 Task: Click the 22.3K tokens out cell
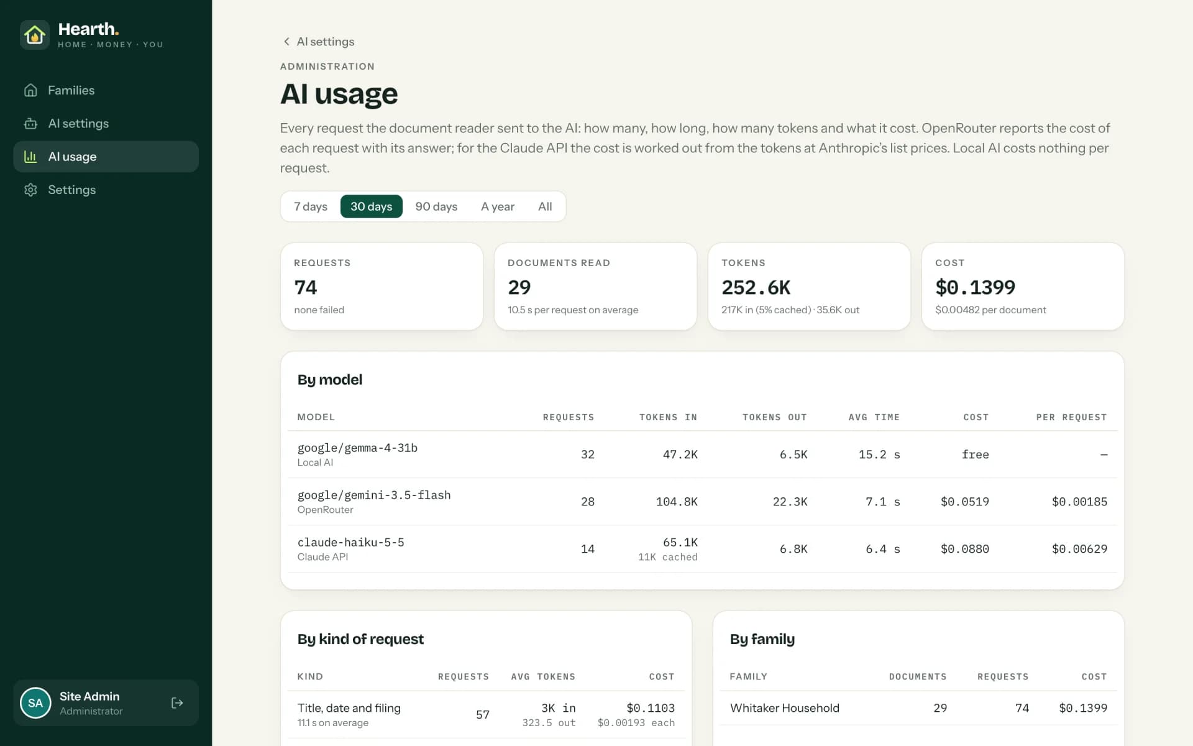point(790,502)
